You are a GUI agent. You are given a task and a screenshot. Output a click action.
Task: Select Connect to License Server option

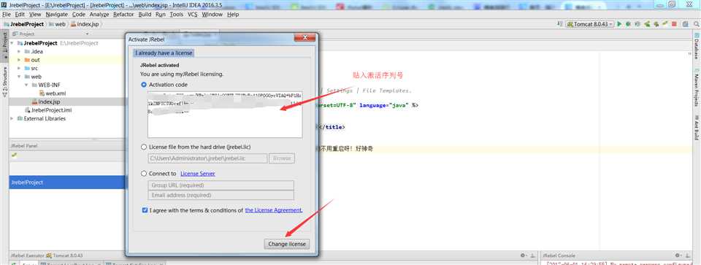(144, 174)
